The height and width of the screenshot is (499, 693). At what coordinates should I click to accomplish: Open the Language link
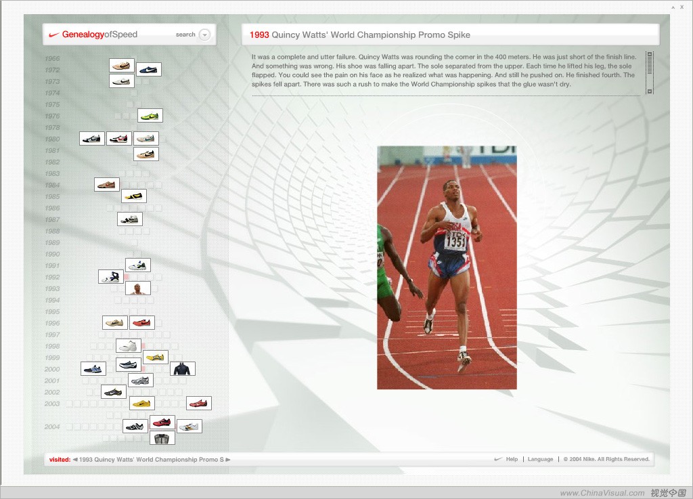tap(540, 459)
